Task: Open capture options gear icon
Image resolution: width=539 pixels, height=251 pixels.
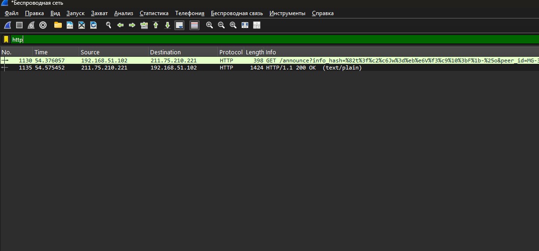Action: pyautogui.click(x=43, y=25)
